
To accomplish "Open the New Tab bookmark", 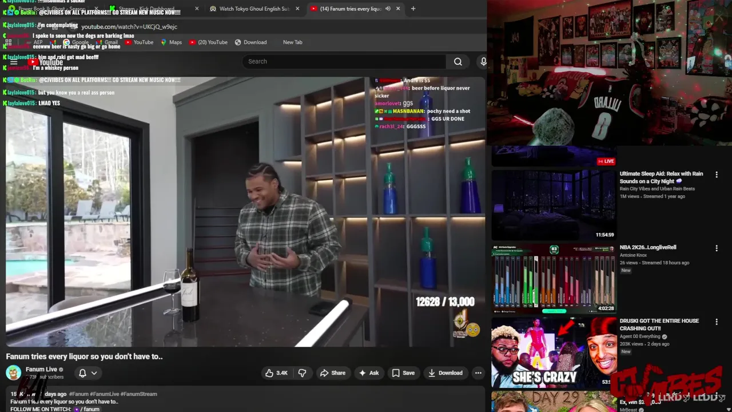I will [292, 42].
